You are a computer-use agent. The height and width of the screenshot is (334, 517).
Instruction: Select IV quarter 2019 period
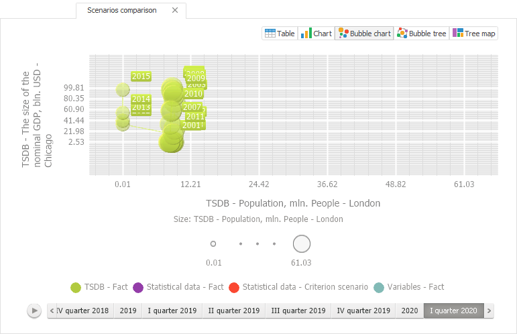tap(363, 311)
